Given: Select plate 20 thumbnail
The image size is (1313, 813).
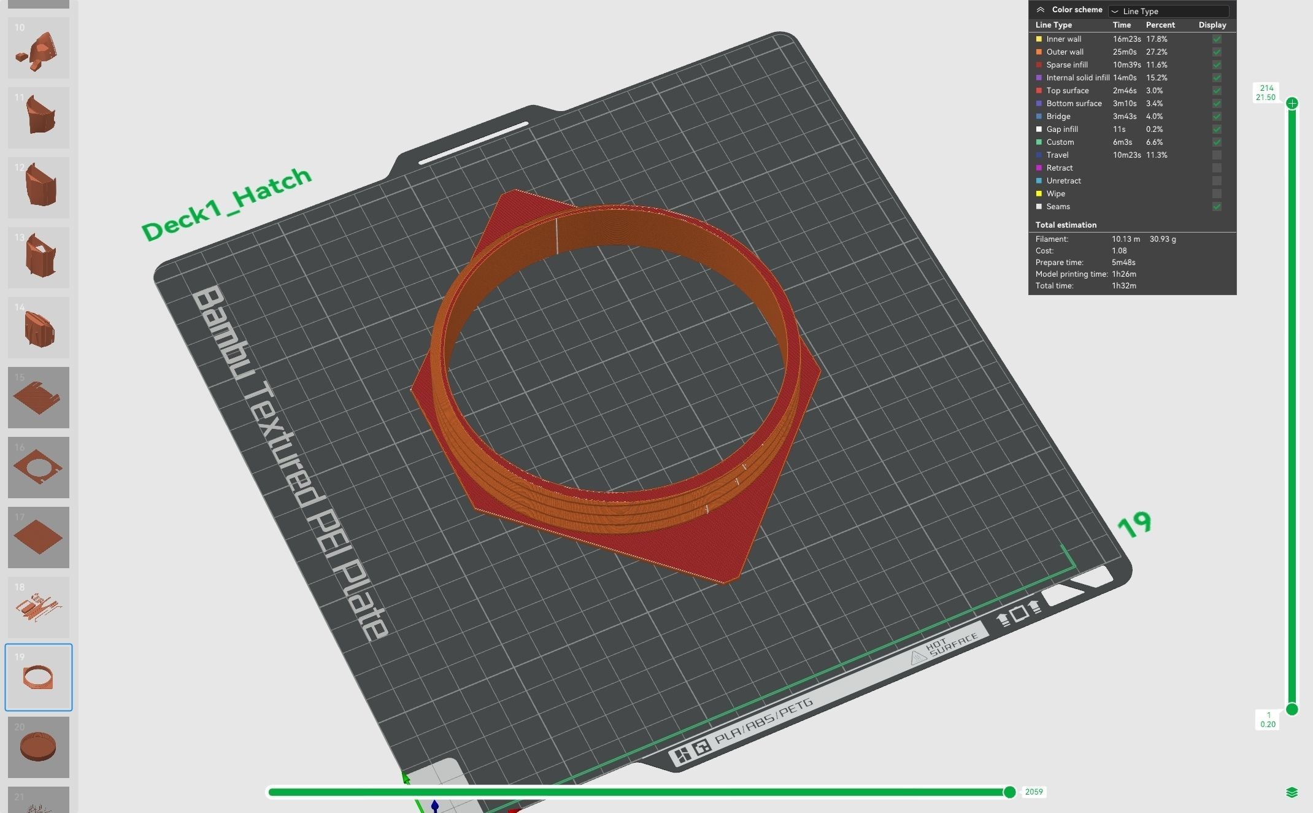Looking at the screenshot, I should [39, 747].
